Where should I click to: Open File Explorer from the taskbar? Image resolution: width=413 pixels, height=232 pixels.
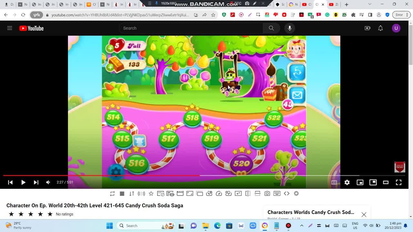[x=206, y=226]
